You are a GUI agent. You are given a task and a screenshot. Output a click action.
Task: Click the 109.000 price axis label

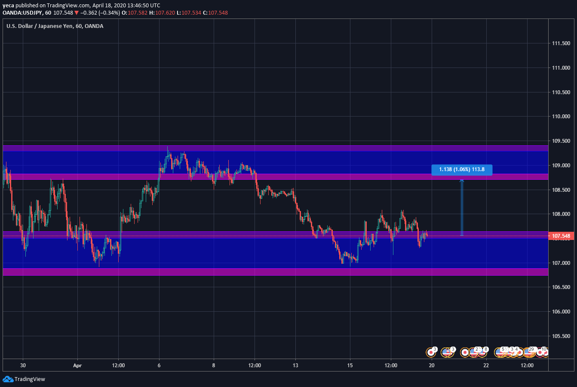point(561,166)
